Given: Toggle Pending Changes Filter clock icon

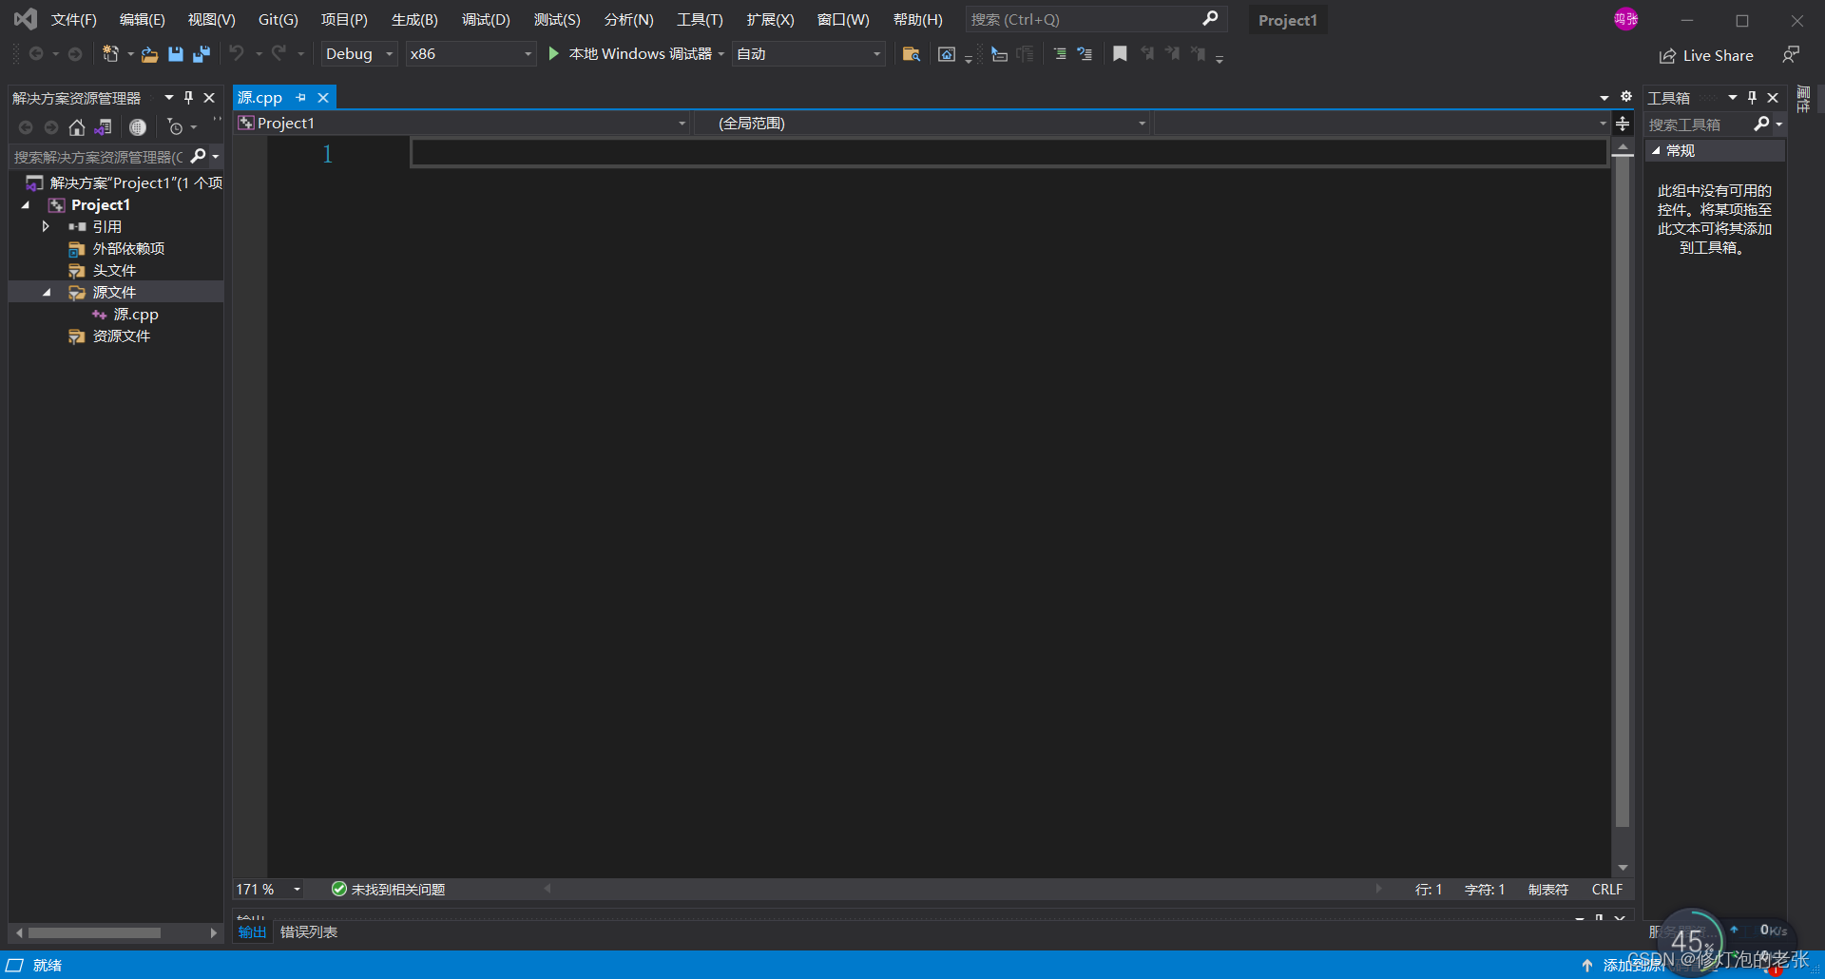Looking at the screenshot, I should pos(175,127).
